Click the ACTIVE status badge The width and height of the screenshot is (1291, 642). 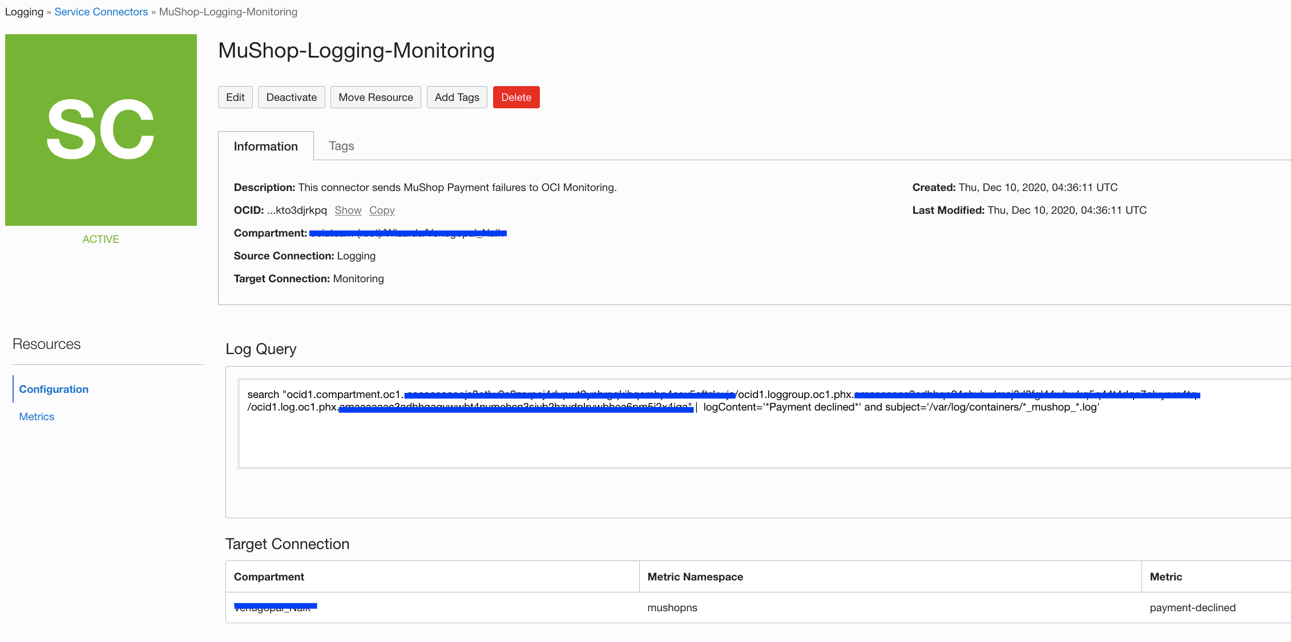coord(100,239)
